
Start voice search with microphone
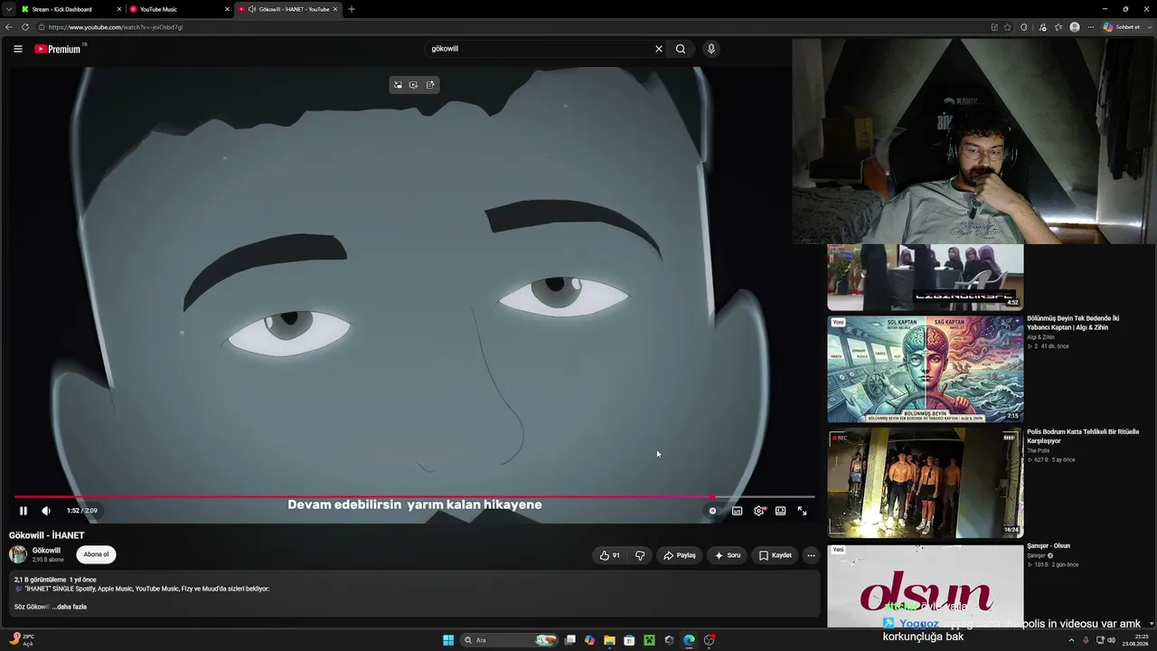pyautogui.click(x=711, y=49)
